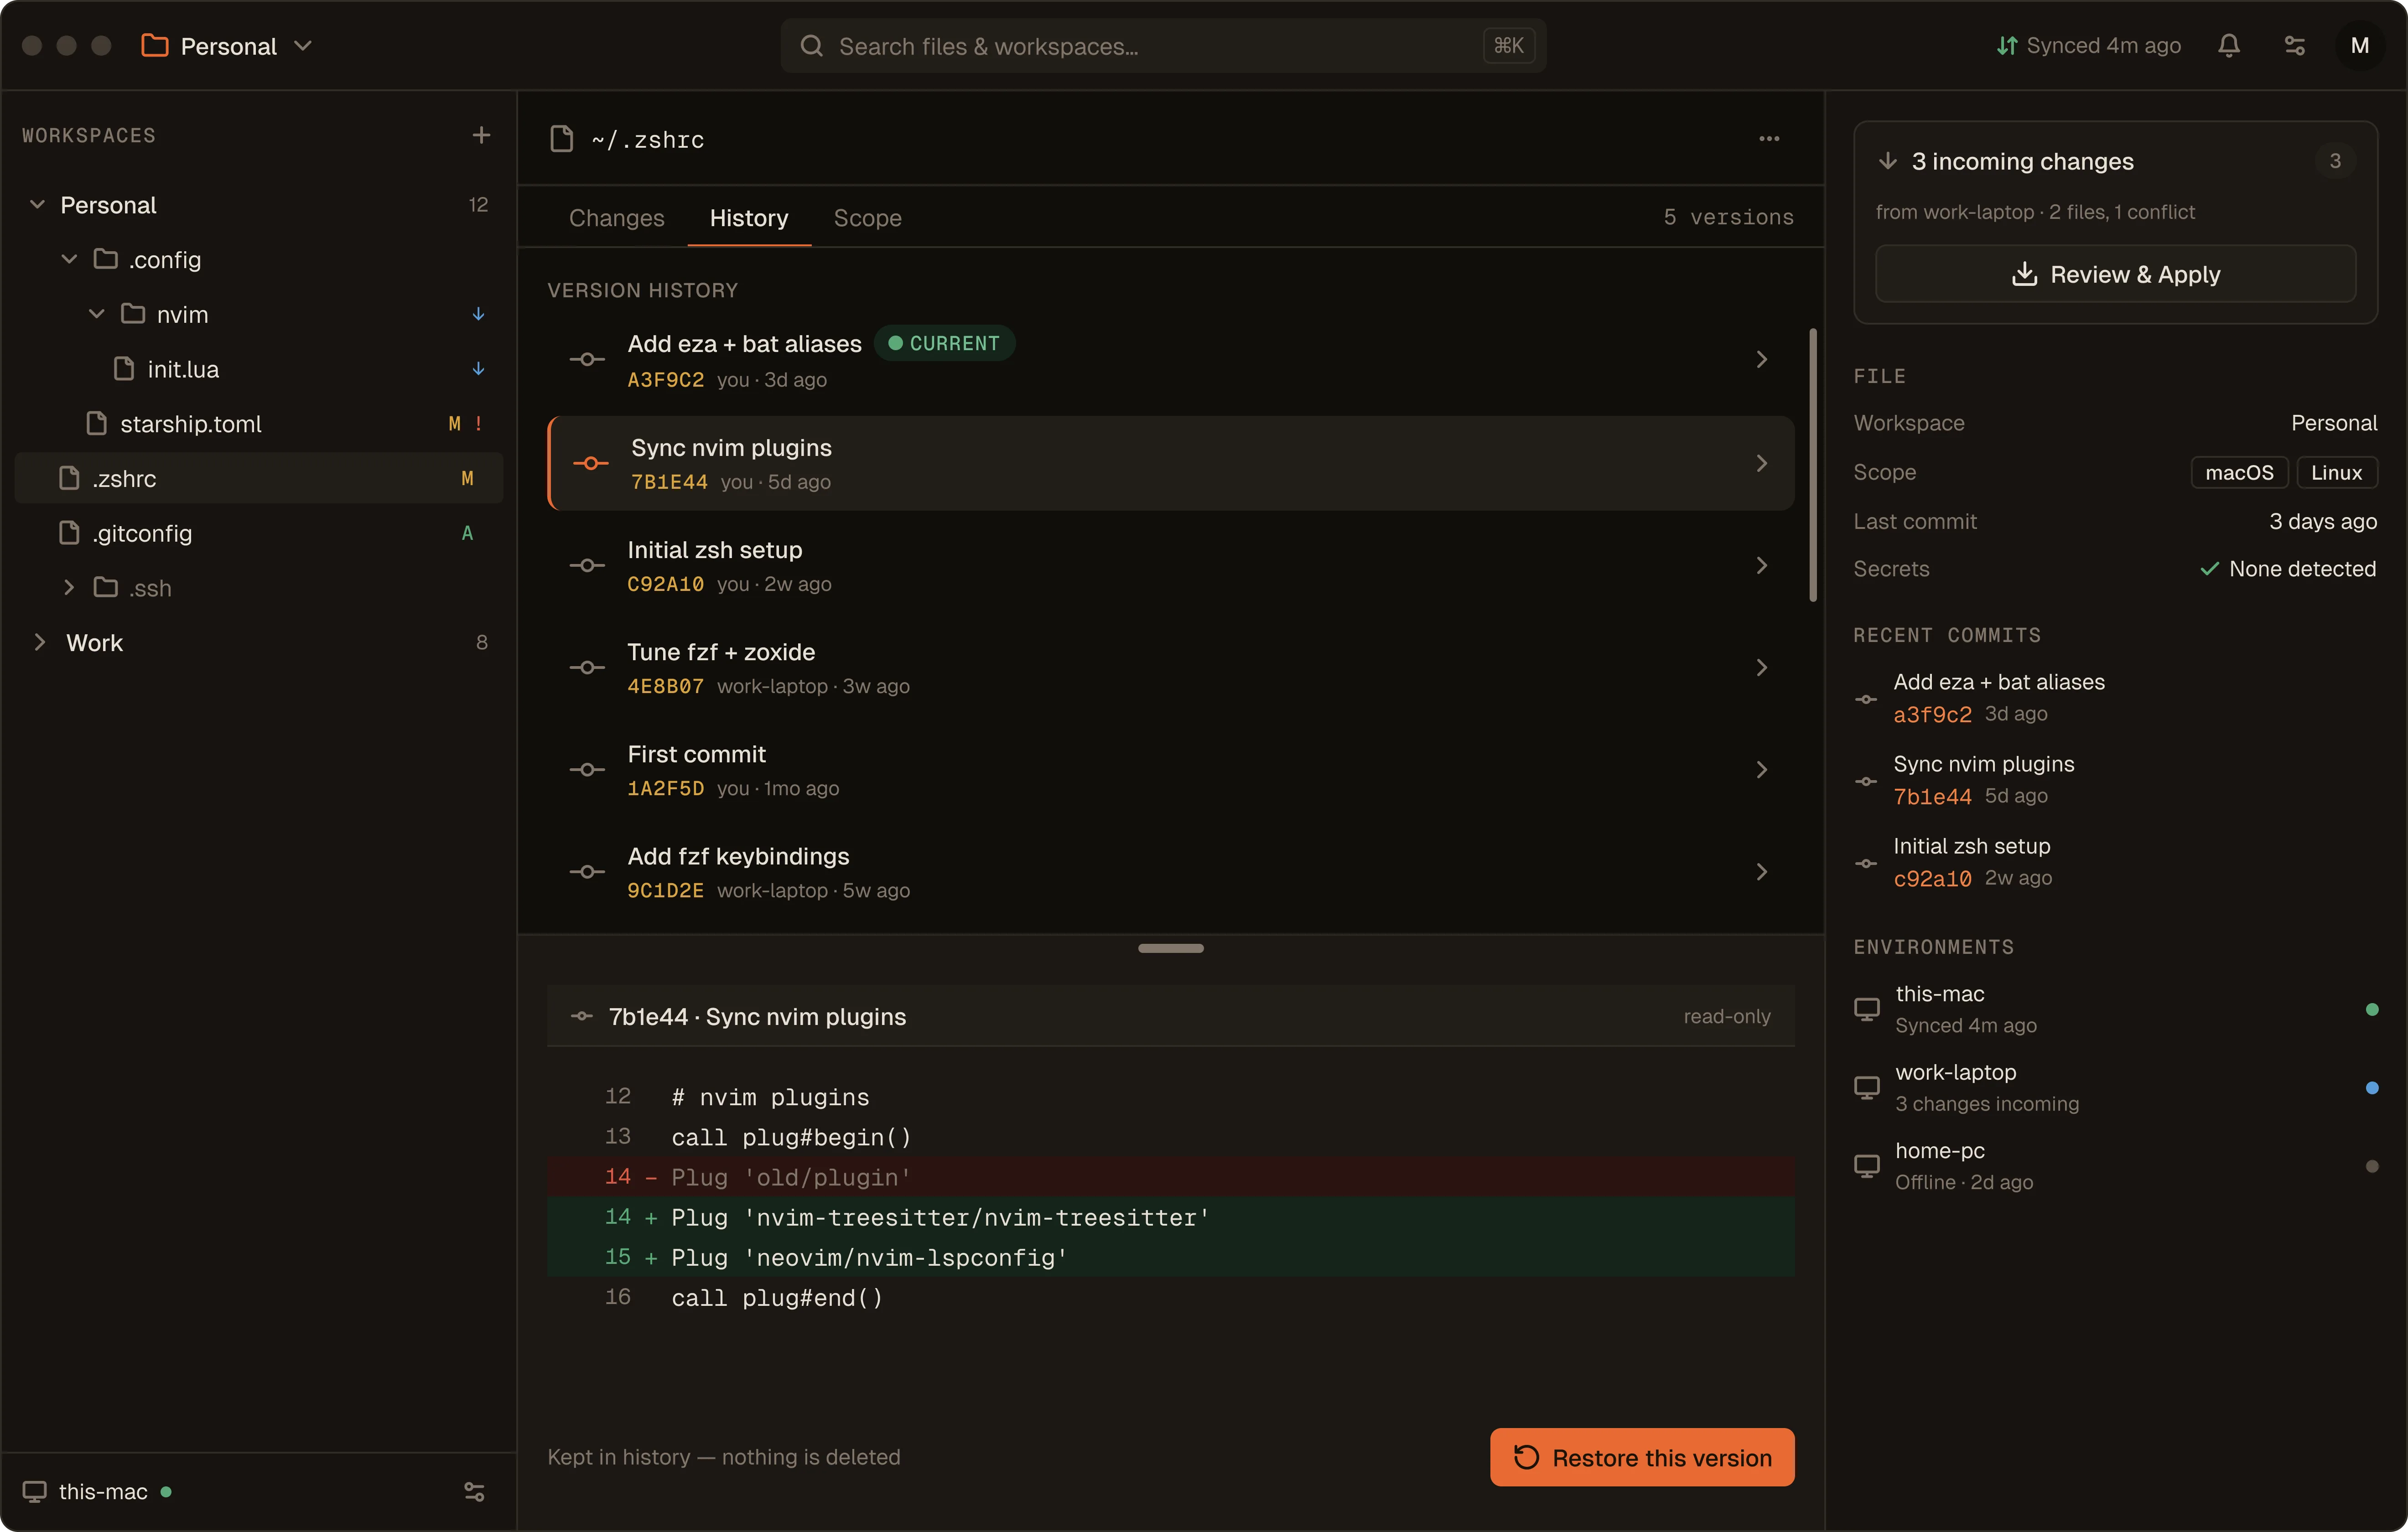Click home-pc monitor icon in Environments
The image size is (2408, 1532).
1866,1166
